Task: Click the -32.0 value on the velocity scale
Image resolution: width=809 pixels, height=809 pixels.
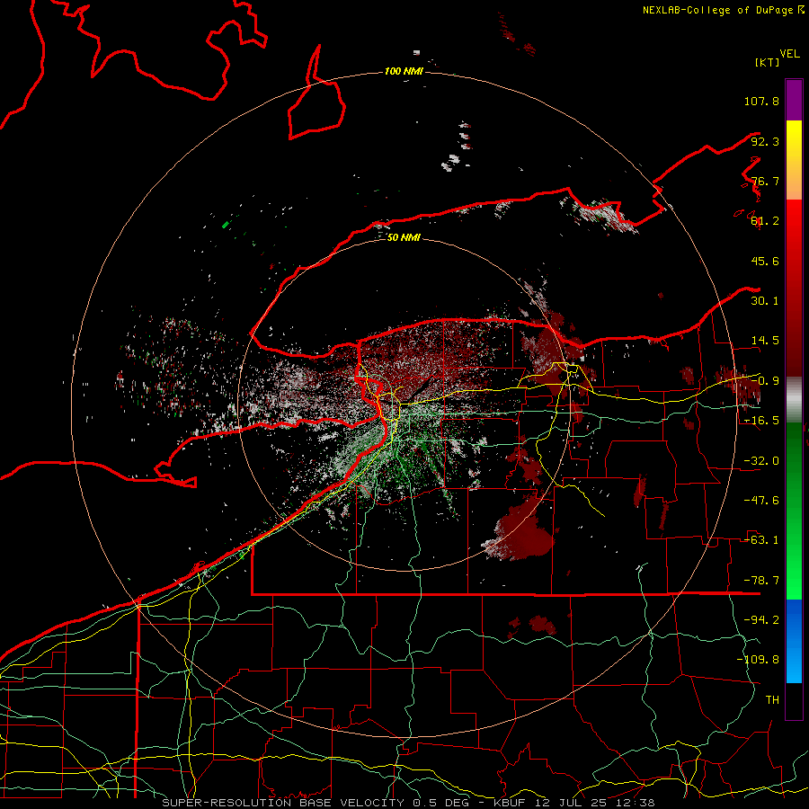Action: pyautogui.click(x=761, y=461)
